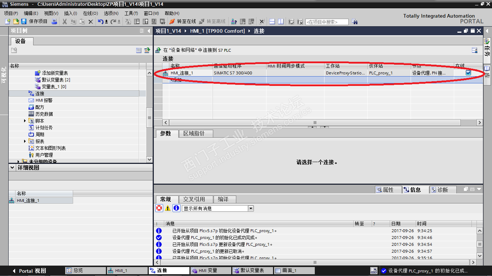Click the 保存项目 button
The image size is (492, 276).
coord(34,22)
